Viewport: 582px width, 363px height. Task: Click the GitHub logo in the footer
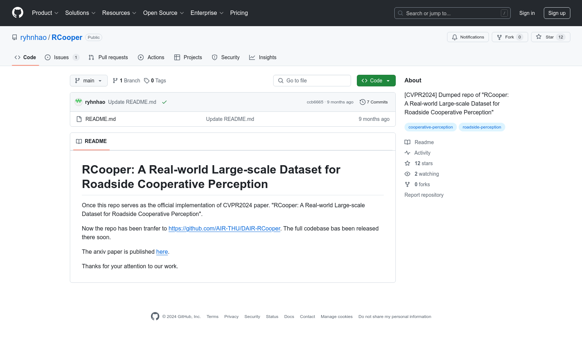tap(155, 316)
